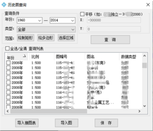Screen dimensions: 153x131
Task: Open the end year 2014 dropdown
Action: (x=72, y=20)
